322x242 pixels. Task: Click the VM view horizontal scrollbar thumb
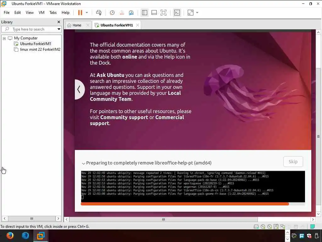coord(164,219)
